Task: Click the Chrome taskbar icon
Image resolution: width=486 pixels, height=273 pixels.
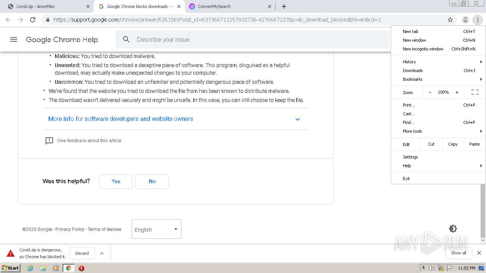Action: coord(69,268)
